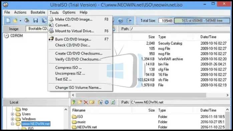Image resolution: width=233 pixels, height=131 pixels.
Task: Click the New blank image toolbar icon
Action: point(8,20)
